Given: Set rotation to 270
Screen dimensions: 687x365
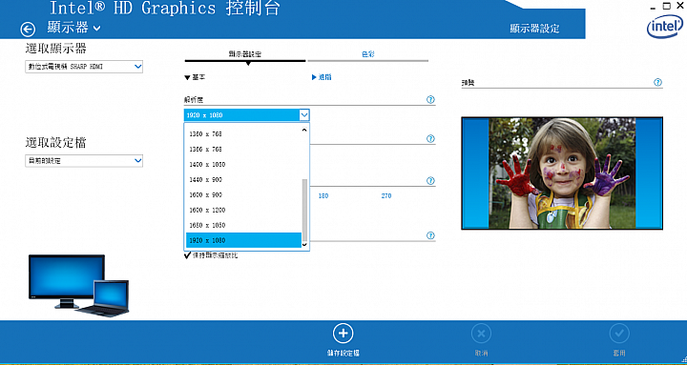Looking at the screenshot, I should click(x=386, y=196).
